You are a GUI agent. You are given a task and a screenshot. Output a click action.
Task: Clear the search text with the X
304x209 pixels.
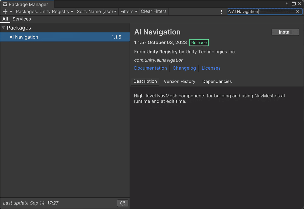pyautogui.click(x=298, y=11)
